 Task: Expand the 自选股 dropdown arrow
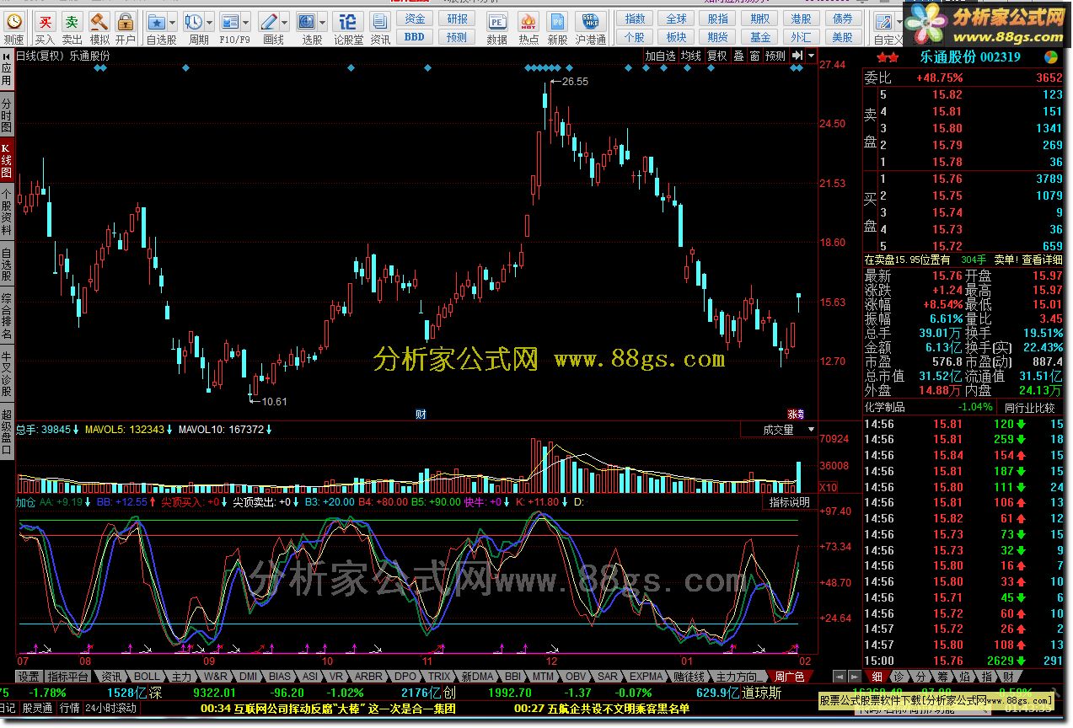[x=172, y=23]
